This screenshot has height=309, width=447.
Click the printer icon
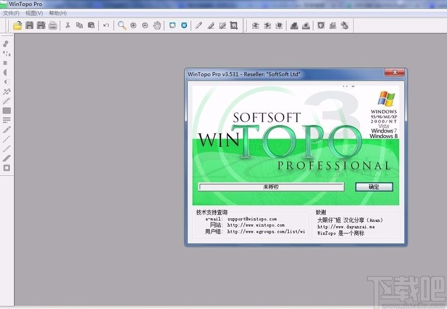pyautogui.click(x=53, y=25)
